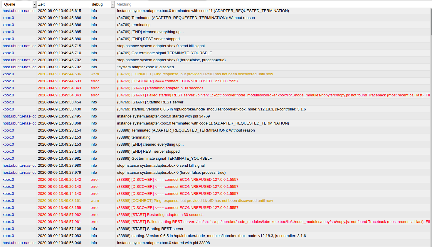The image size is (432, 247).
Task: Select timestamp 2020-08-09 13:49:28.868
Action: (x=59, y=123)
